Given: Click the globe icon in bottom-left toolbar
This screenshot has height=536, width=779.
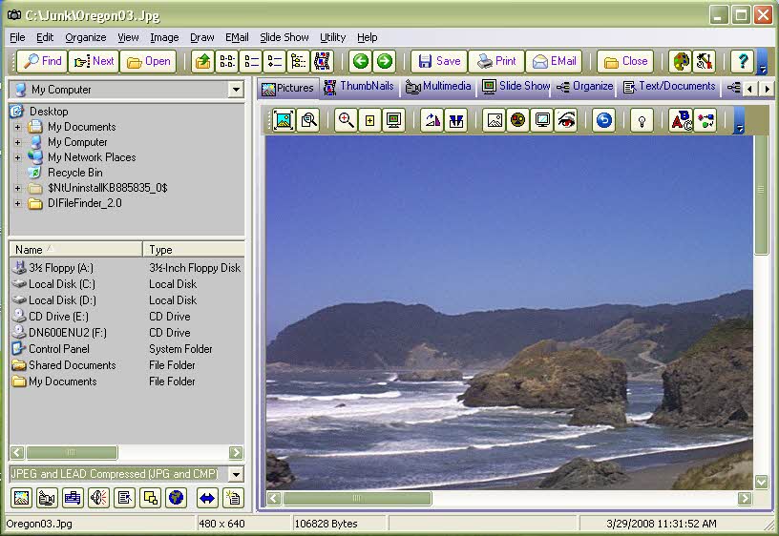Looking at the screenshot, I should pos(176,497).
